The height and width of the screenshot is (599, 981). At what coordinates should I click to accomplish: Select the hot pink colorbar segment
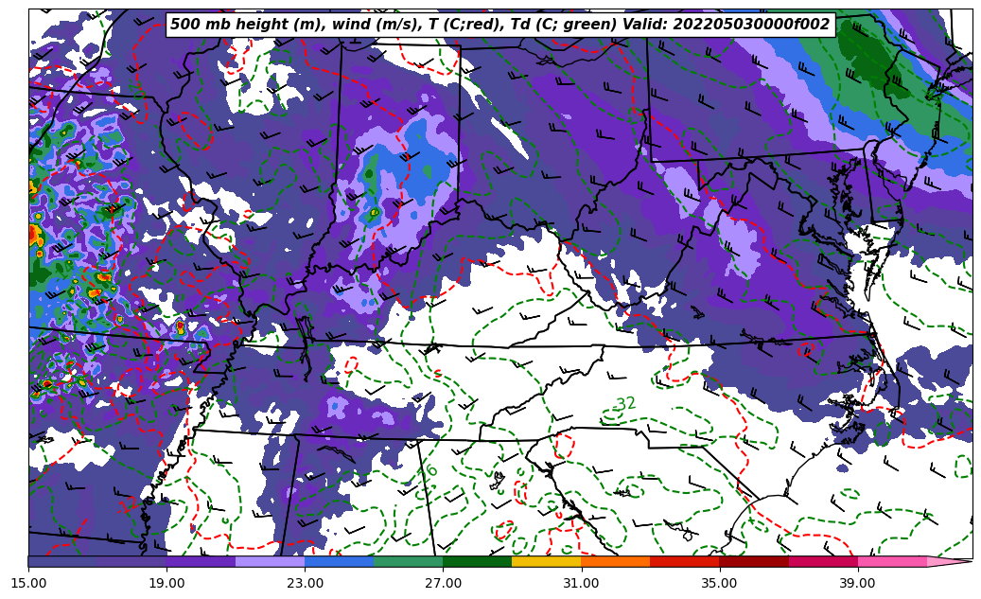[x=892, y=561]
